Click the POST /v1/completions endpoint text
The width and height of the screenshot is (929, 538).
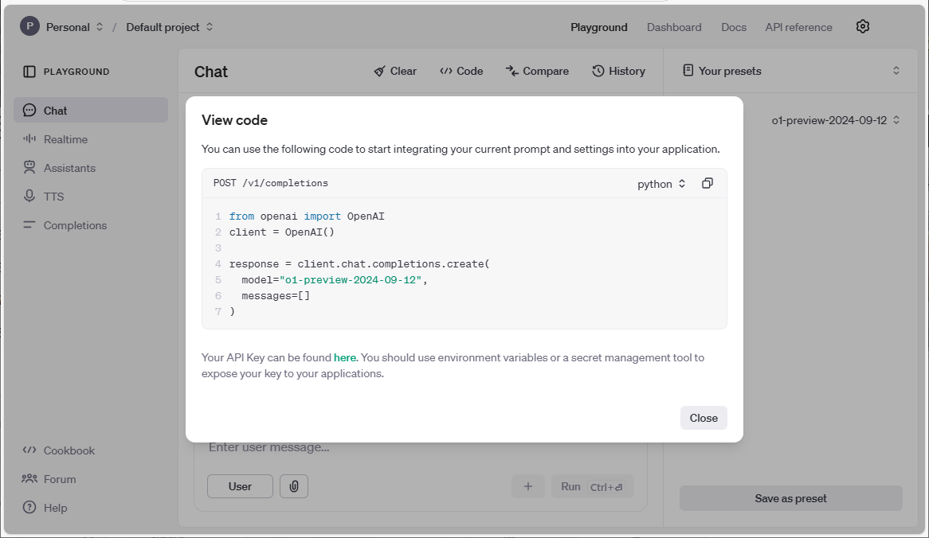click(271, 184)
